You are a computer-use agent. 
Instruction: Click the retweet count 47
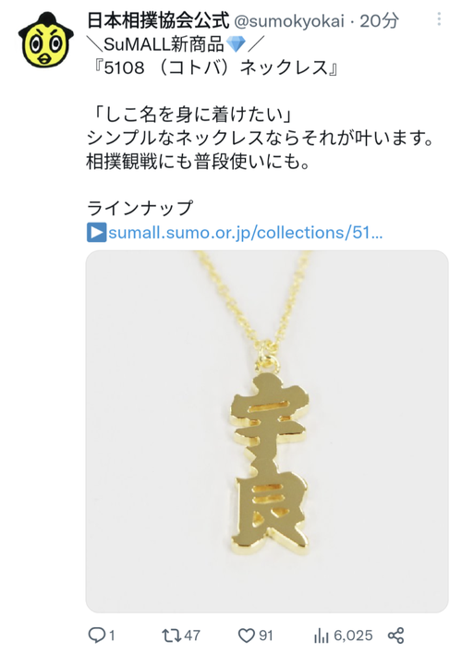pyautogui.click(x=192, y=636)
